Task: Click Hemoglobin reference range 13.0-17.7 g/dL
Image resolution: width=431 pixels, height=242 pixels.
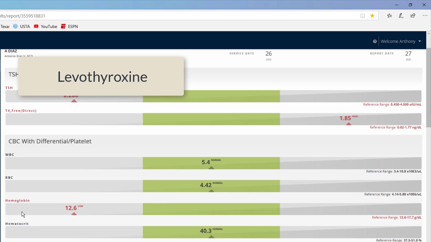Action: (396, 217)
